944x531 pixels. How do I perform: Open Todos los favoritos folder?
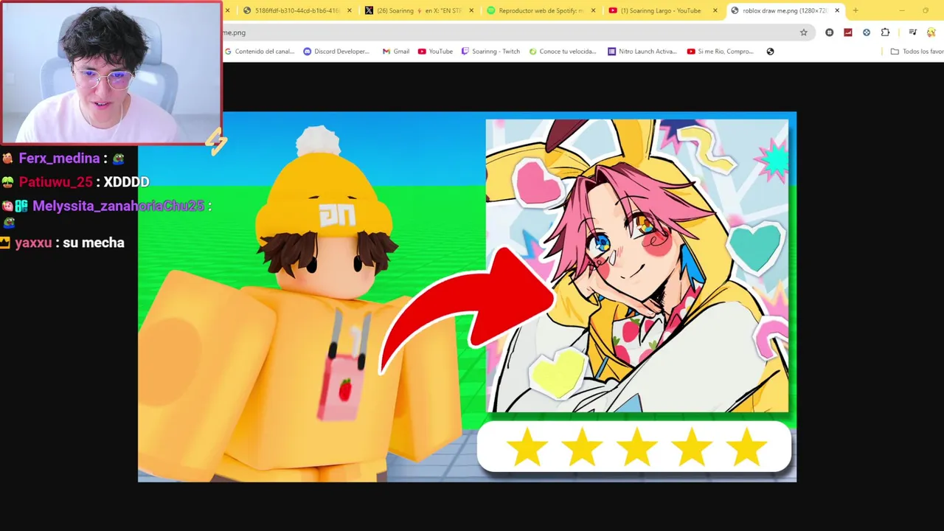(x=917, y=52)
